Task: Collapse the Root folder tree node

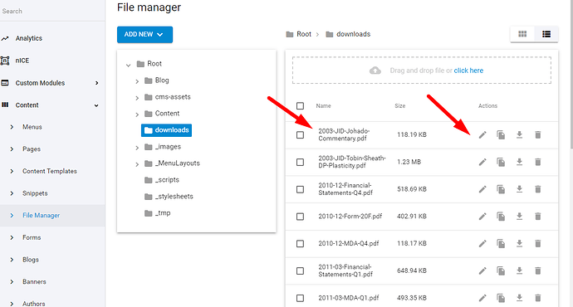Action: click(x=128, y=65)
